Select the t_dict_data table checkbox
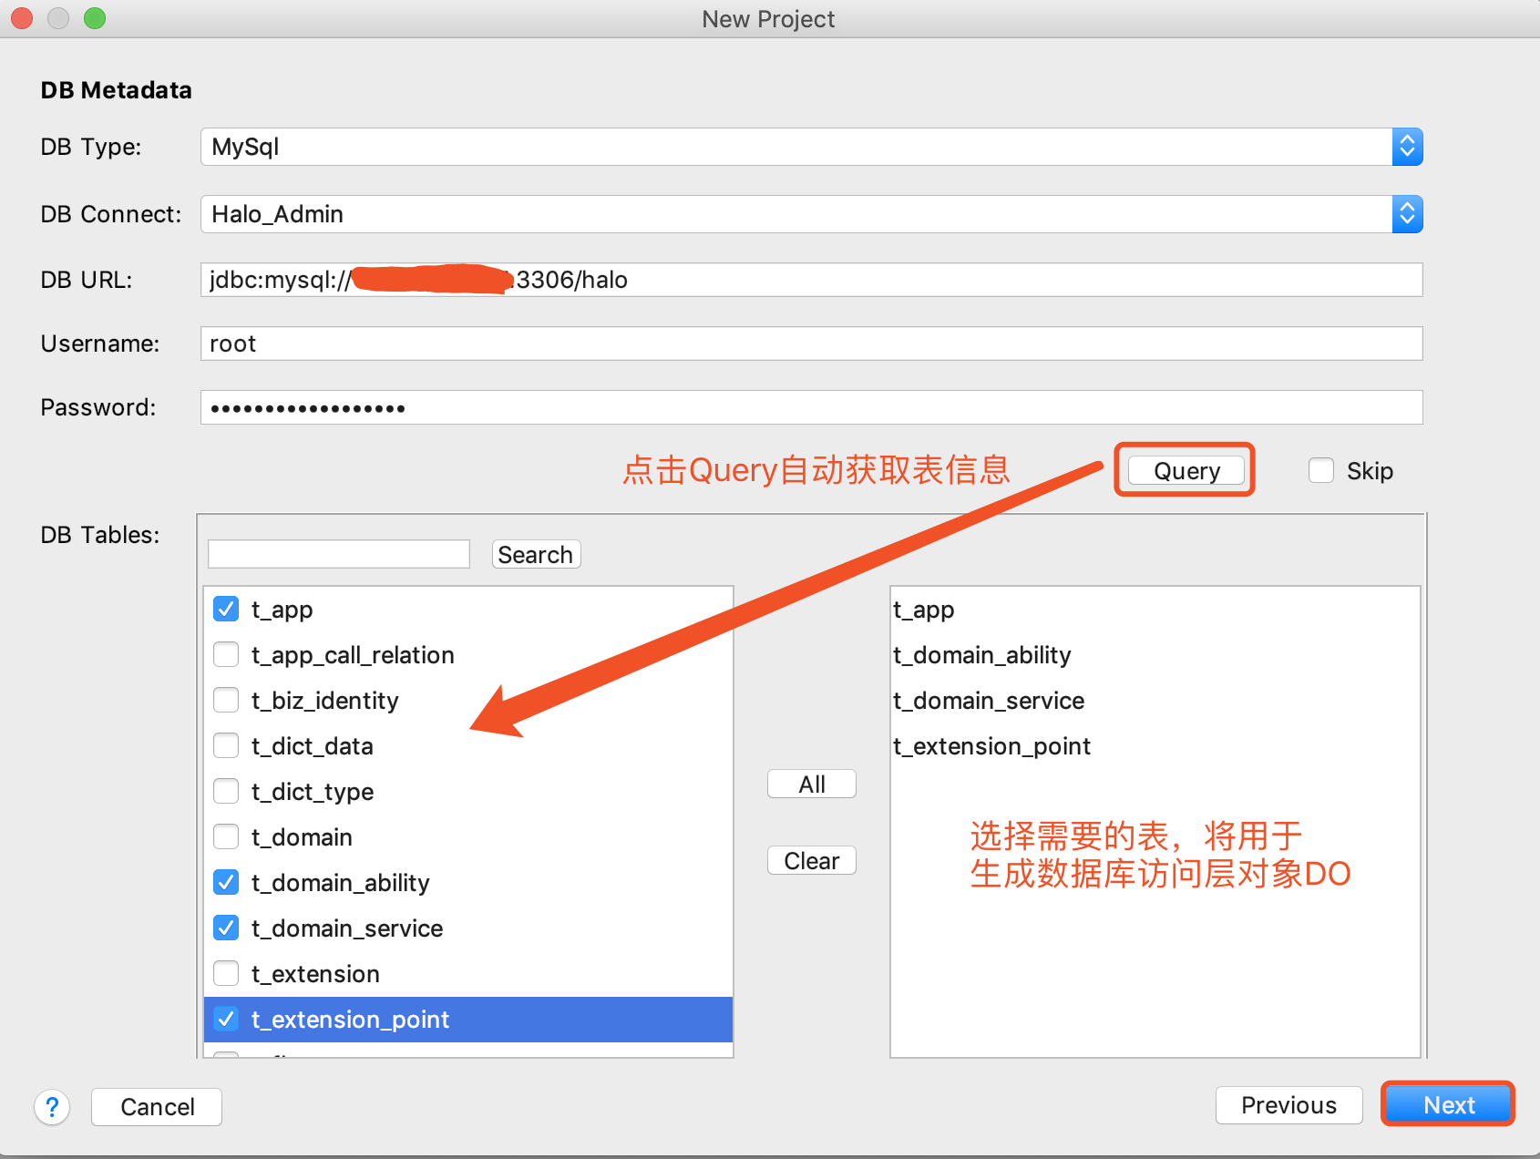This screenshot has height=1159, width=1540. click(x=226, y=745)
